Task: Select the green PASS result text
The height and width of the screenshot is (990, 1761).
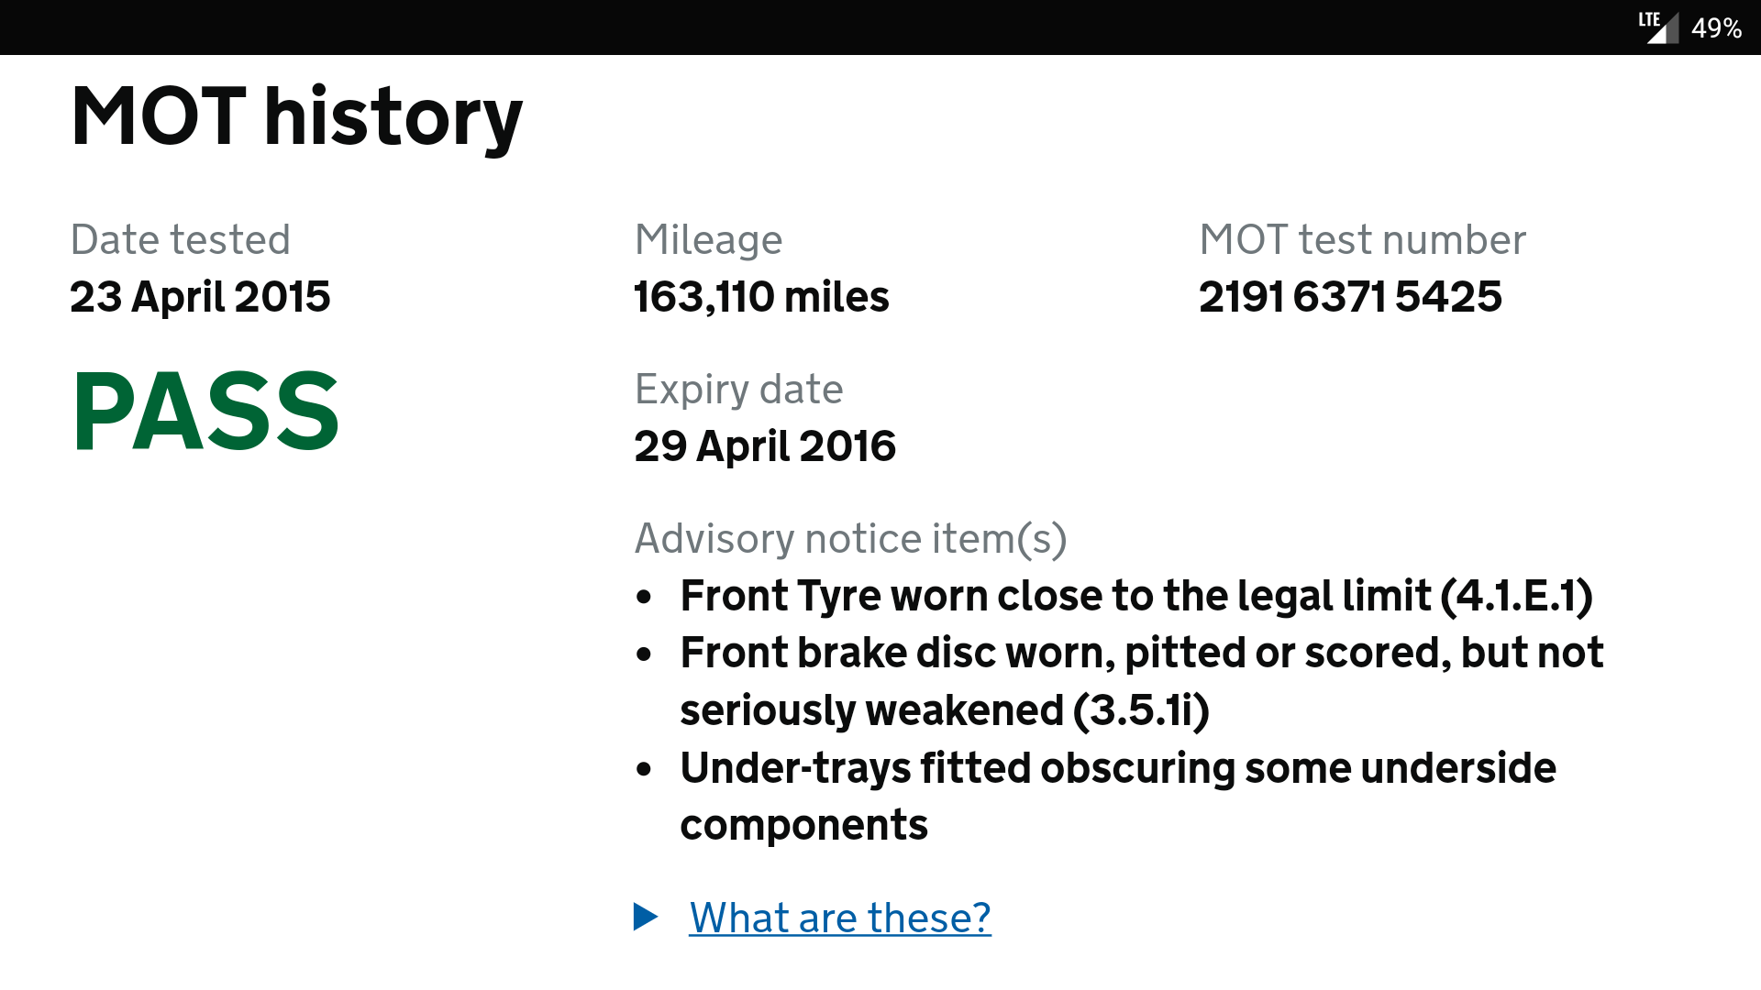Action: click(x=206, y=412)
